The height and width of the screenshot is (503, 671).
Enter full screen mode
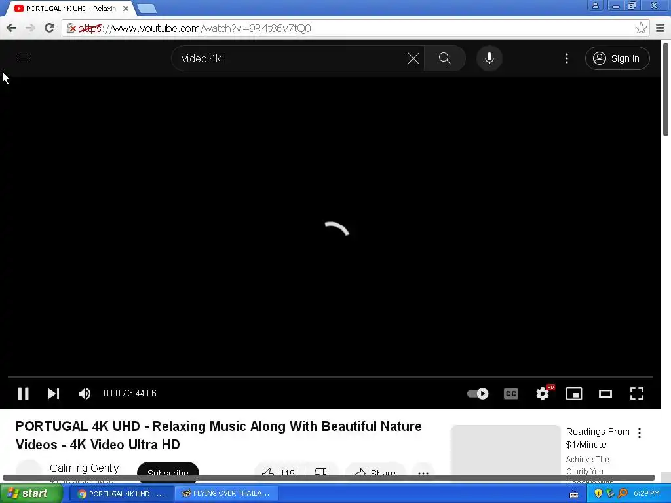coord(637,394)
